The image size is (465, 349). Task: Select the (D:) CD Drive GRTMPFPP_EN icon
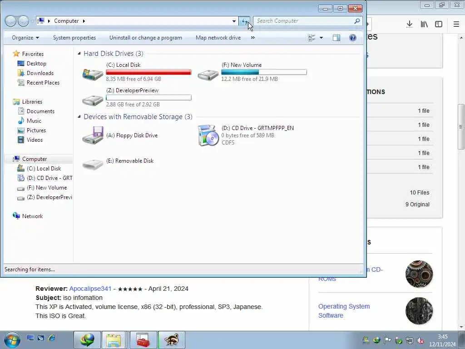[208, 135]
